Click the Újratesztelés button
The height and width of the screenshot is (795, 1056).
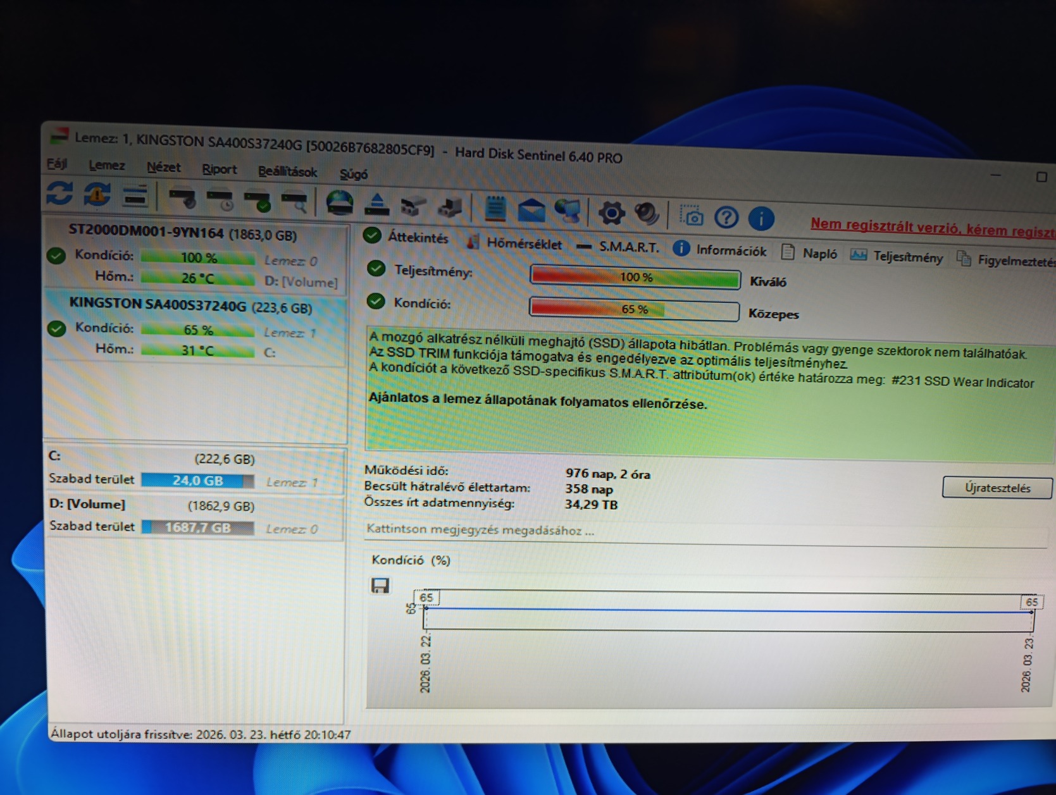pyautogui.click(x=997, y=488)
